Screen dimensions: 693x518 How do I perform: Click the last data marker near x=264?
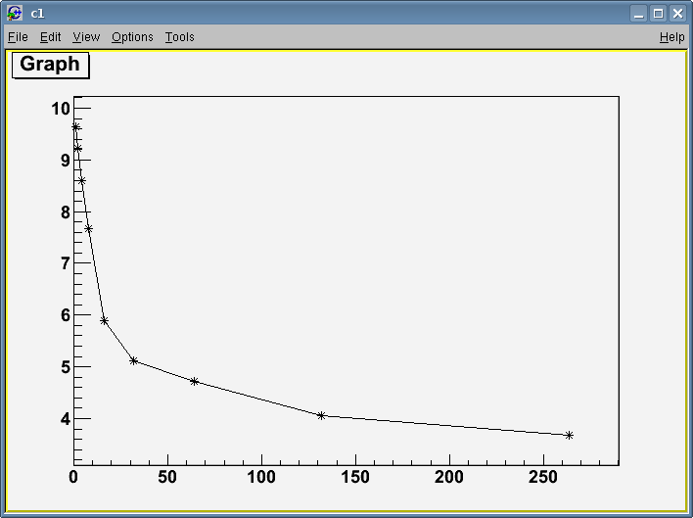point(569,435)
